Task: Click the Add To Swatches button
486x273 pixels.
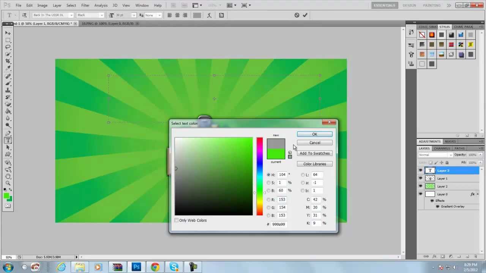Action: [315, 153]
